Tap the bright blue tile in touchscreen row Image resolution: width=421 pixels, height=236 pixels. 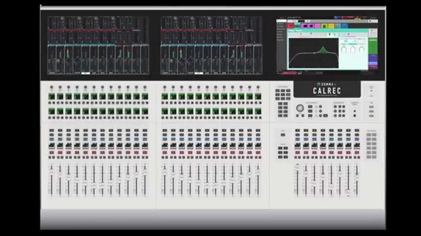(345, 26)
